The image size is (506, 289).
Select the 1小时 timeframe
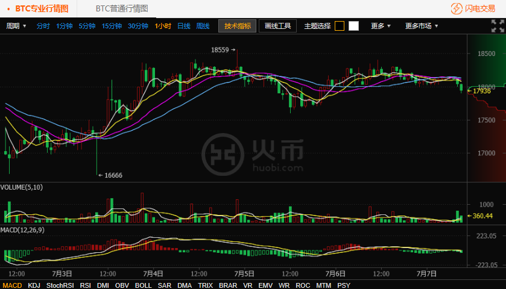163,26
